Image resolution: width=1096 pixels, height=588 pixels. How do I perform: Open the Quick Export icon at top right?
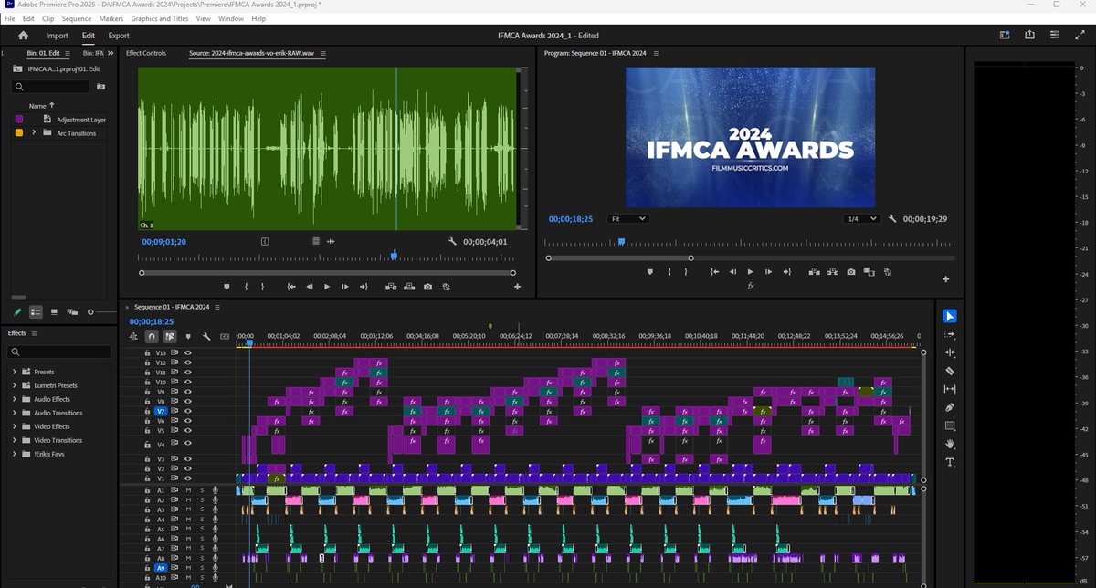[x=1030, y=36]
